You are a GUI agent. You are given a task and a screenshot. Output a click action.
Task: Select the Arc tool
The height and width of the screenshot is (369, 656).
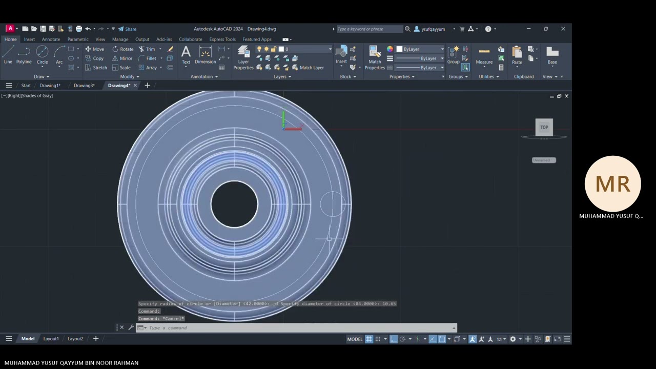tap(59, 55)
